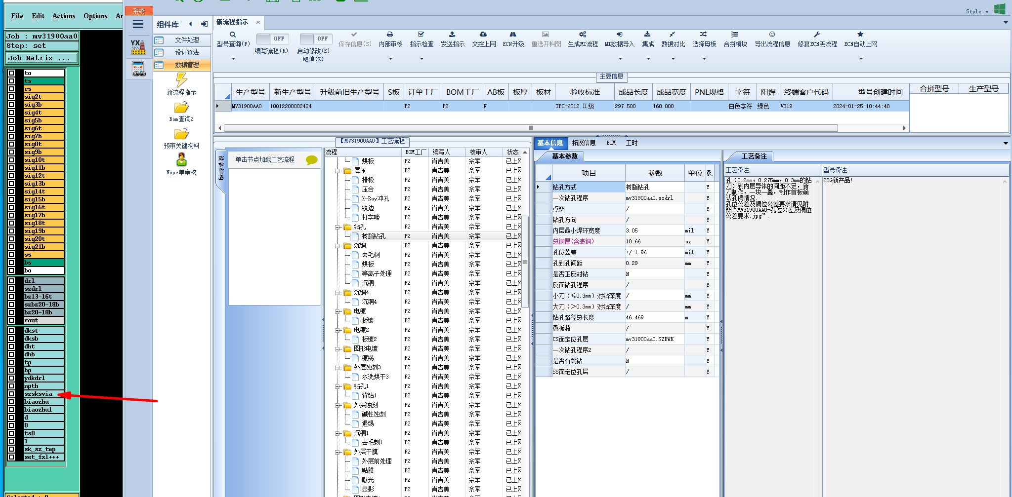Screen dimensions: 1012x497
Task: Check the box for layer 'to'
Action: pos(11,73)
